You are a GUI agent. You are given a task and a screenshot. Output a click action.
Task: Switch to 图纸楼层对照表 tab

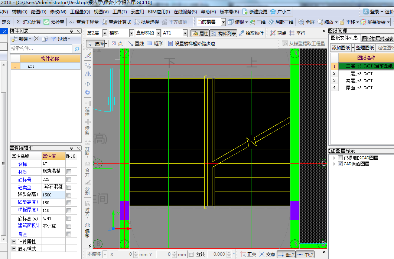click(x=377, y=39)
